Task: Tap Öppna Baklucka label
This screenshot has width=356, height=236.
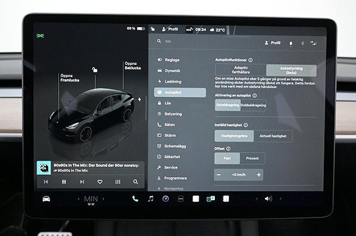Action: [x=133, y=65]
